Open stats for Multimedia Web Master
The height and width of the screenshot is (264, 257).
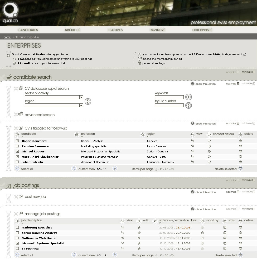click(x=225, y=238)
